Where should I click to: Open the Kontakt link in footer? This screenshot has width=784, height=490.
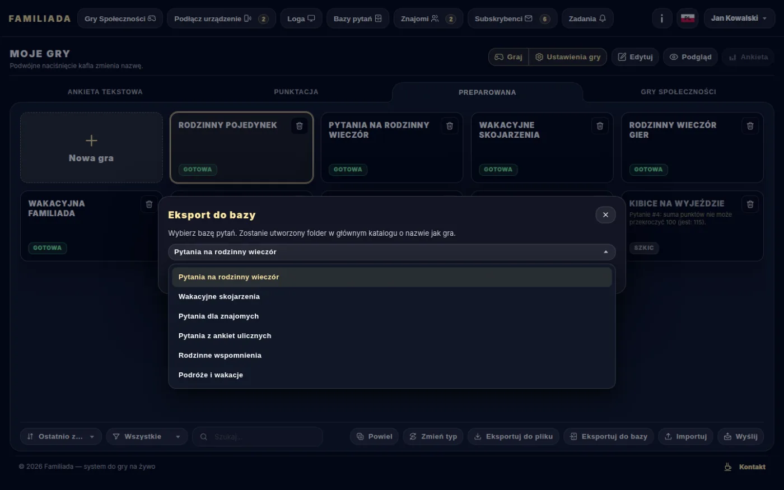pyautogui.click(x=752, y=467)
